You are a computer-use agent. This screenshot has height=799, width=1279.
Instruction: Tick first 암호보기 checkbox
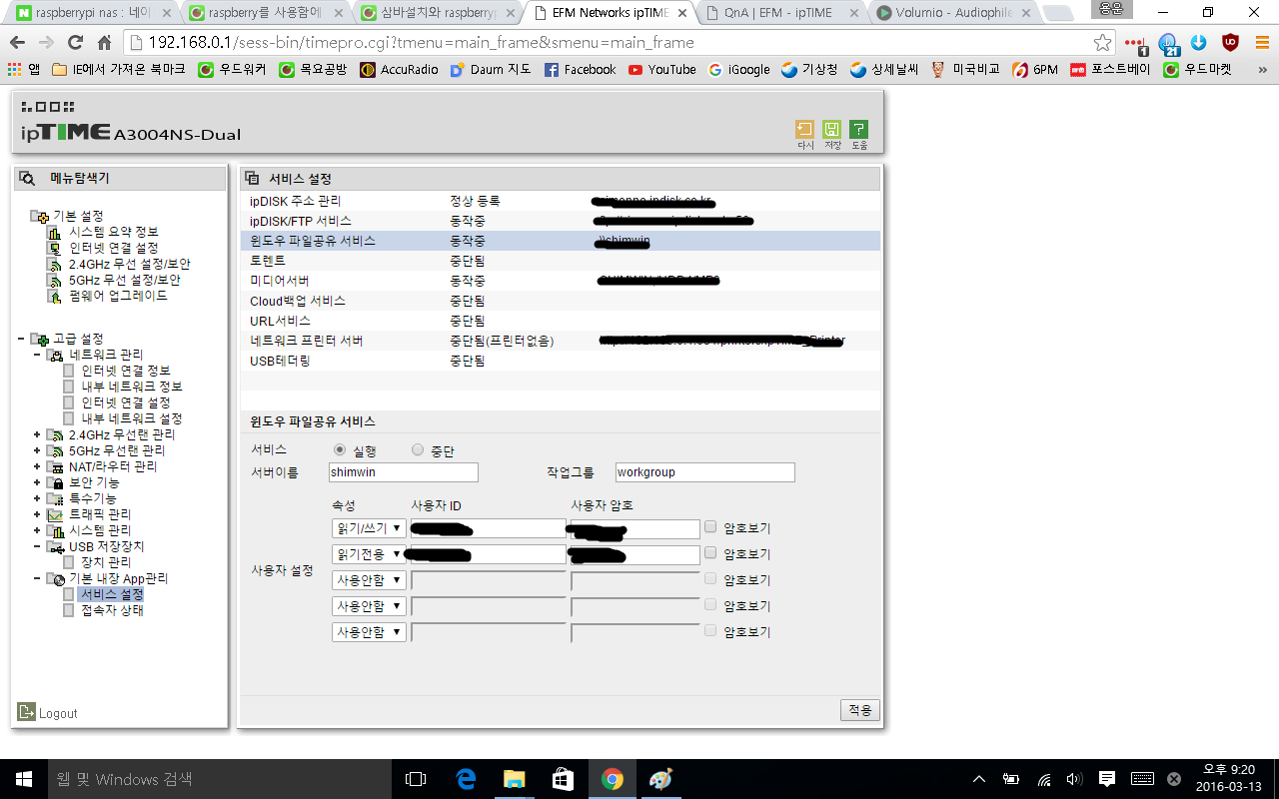click(710, 526)
